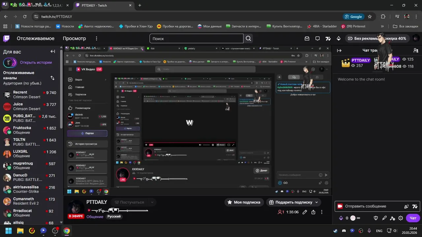422x237 pixels.
Task: Open the Twitch user avatar menu
Action: coord(417,39)
